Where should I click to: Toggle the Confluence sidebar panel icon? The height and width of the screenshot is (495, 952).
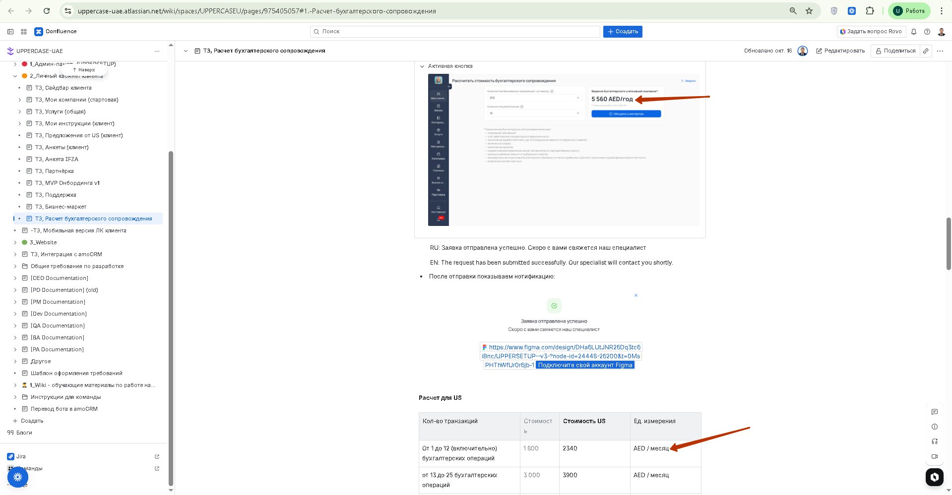pyautogui.click(x=10, y=32)
